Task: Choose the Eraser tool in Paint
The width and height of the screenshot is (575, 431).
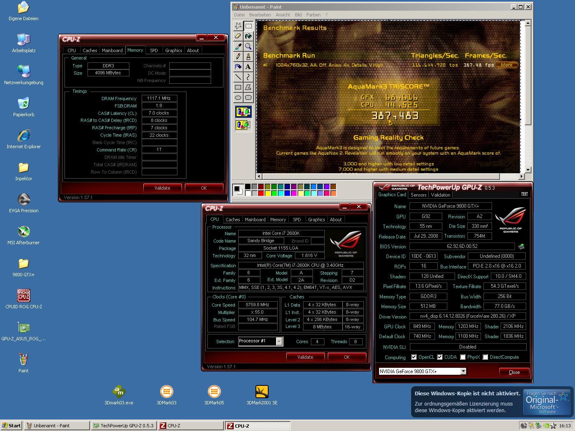Action: coord(238,36)
